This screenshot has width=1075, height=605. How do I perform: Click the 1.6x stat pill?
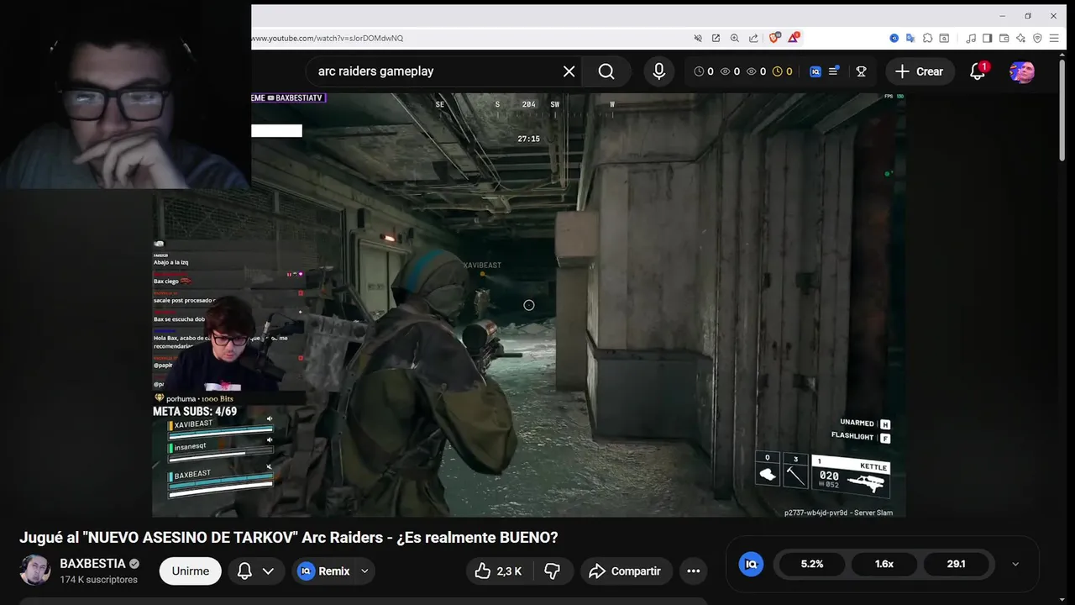884,564
